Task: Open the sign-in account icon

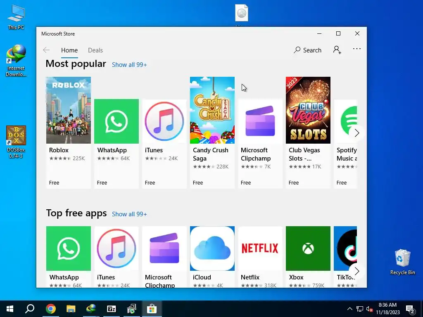Action: 337,50
